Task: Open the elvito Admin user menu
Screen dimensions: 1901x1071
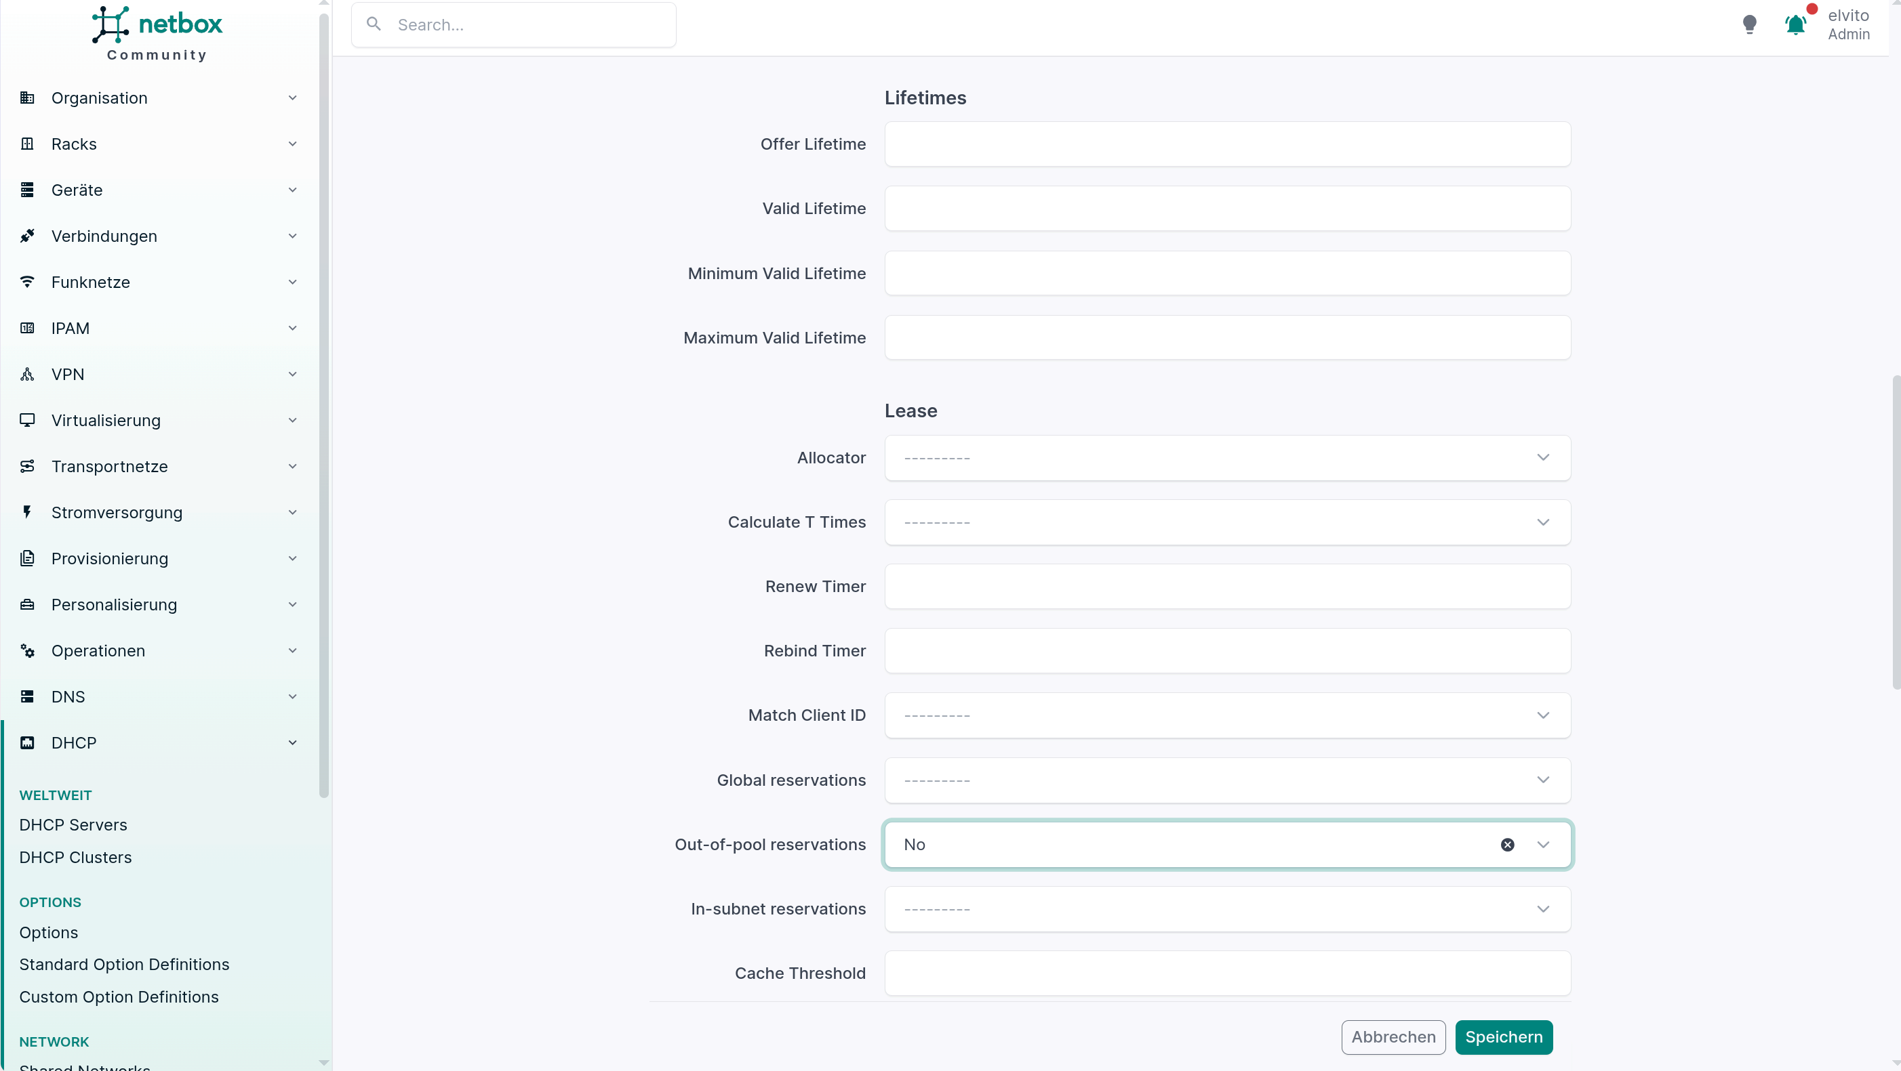Action: point(1849,24)
